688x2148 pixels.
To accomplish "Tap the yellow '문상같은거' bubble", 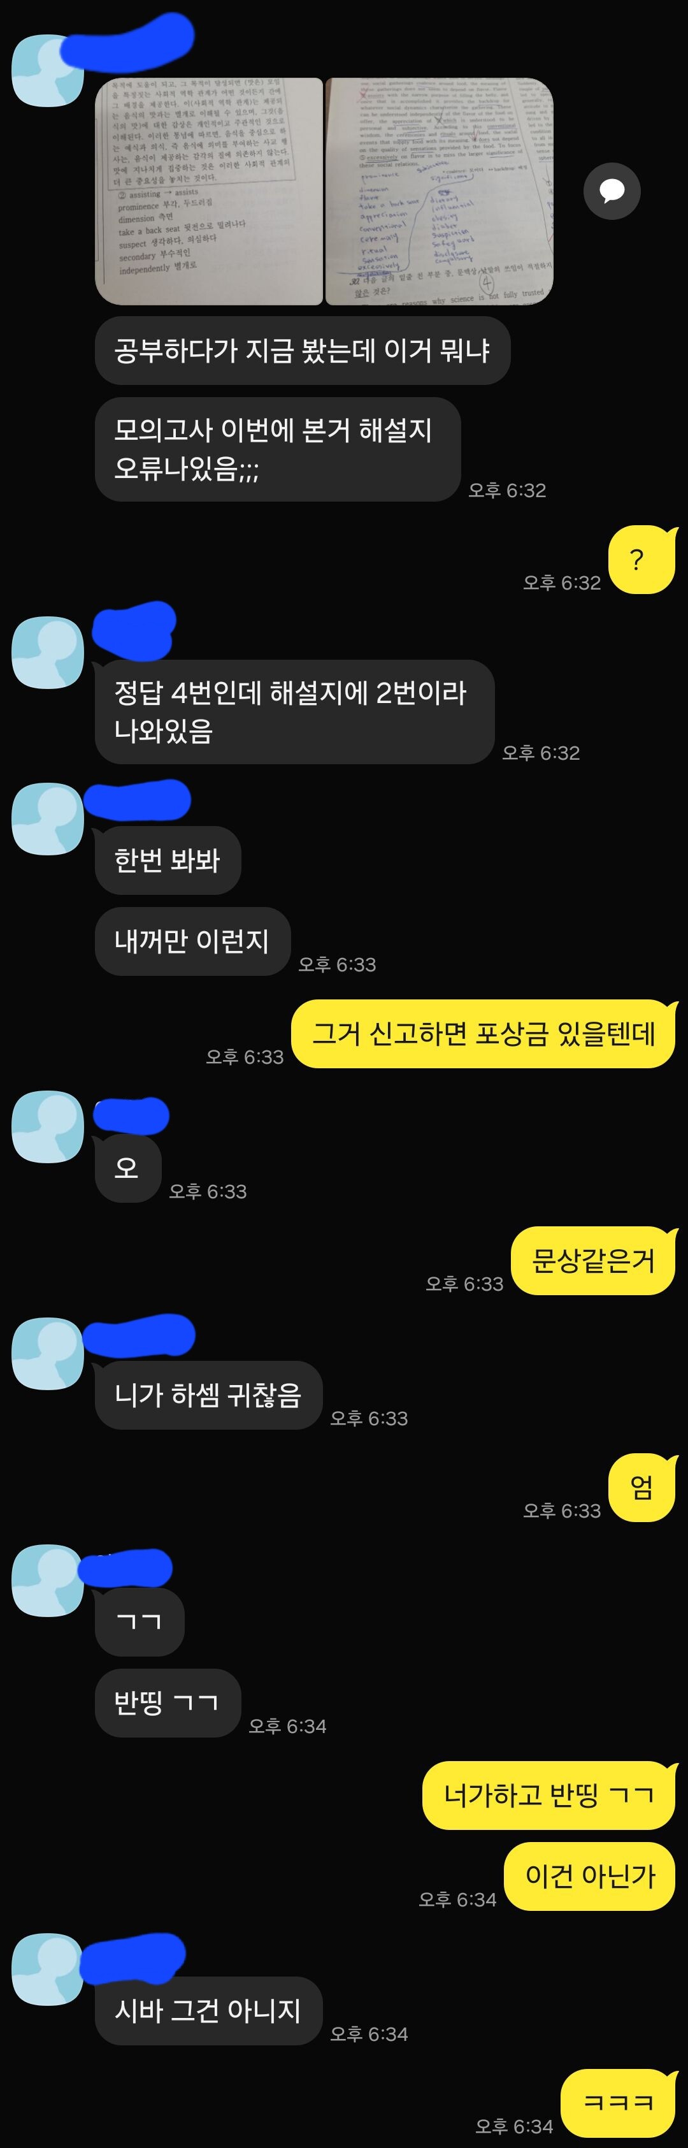I will pyautogui.click(x=593, y=1261).
